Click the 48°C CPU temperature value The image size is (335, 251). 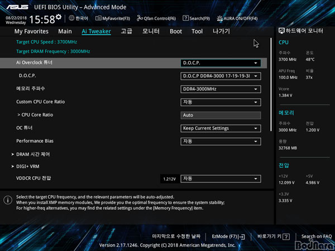pyautogui.click(x=310, y=59)
